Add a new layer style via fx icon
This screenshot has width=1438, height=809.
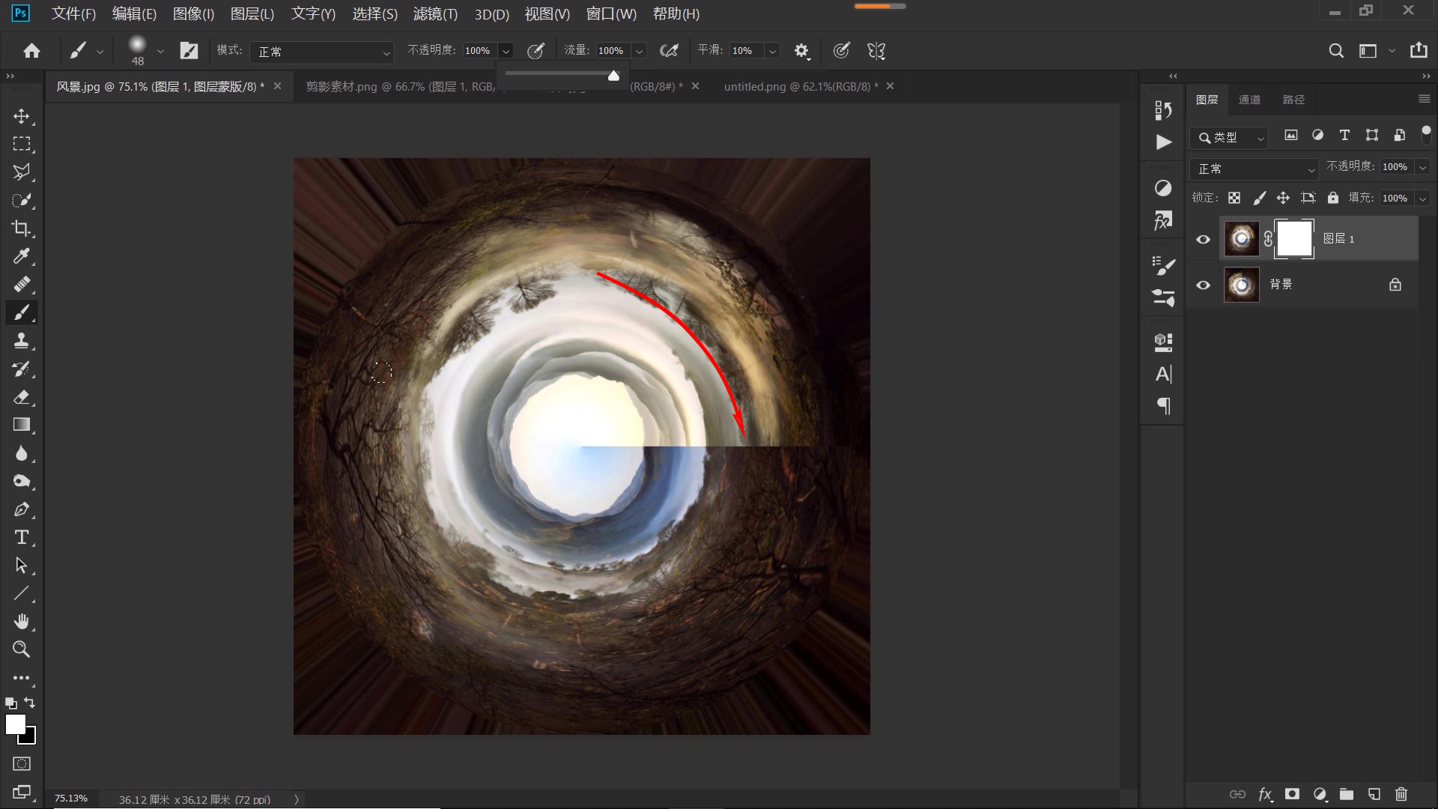point(1265,794)
